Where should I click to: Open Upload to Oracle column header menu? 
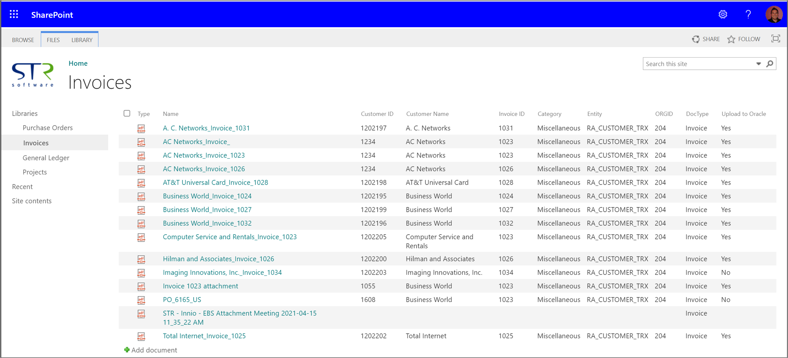(744, 114)
